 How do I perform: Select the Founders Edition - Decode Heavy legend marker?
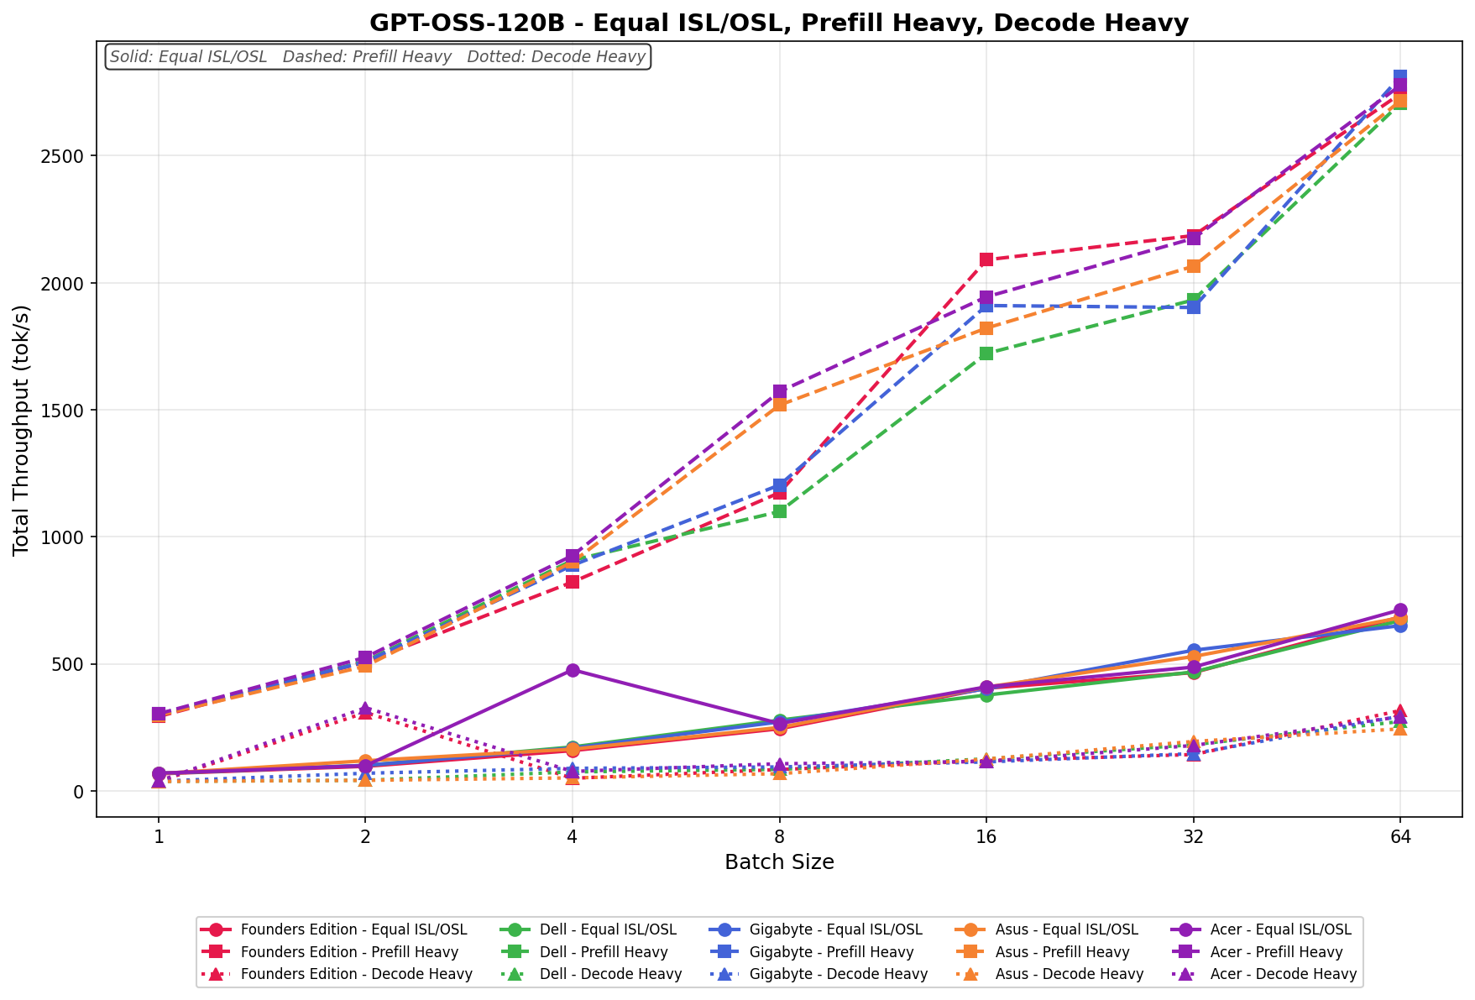click(x=217, y=974)
